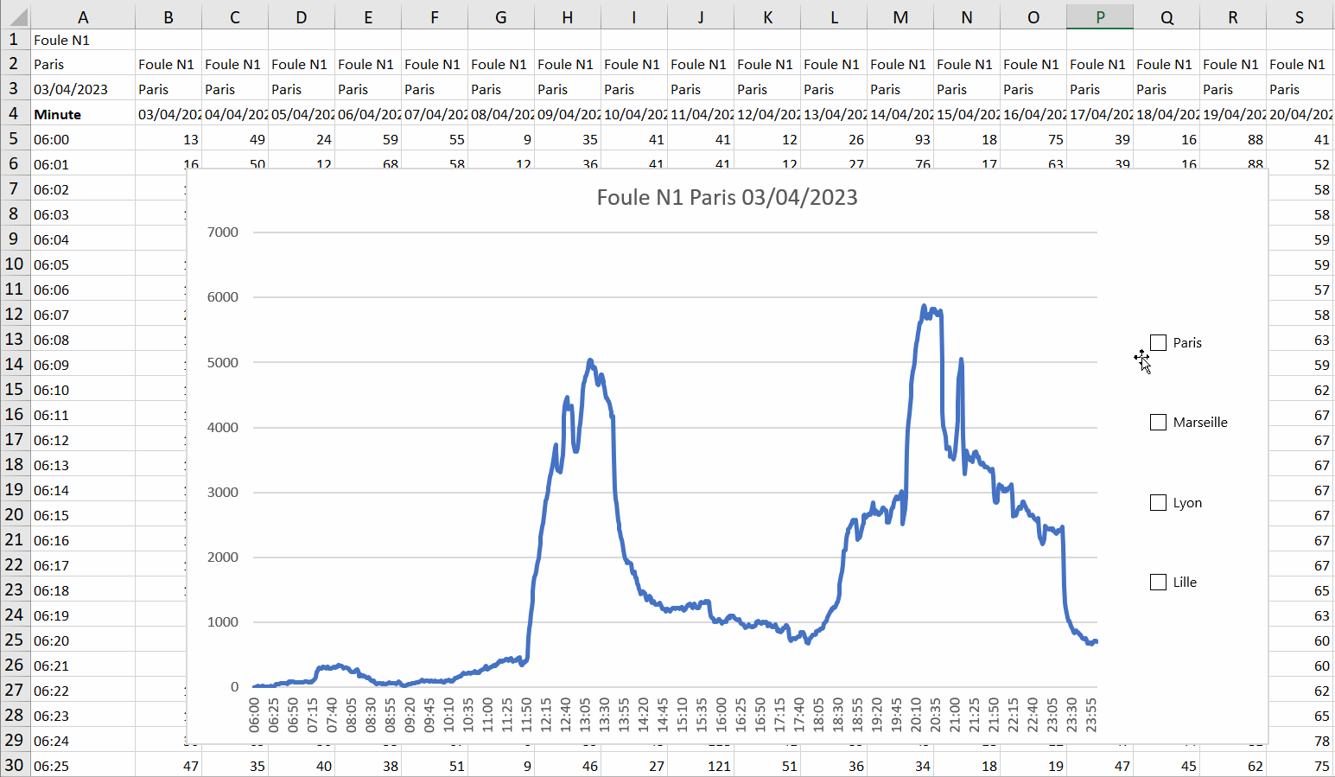Select column S header
Image resolution: width=1335 pixels, height=777 pixels.
(1300, 17)
